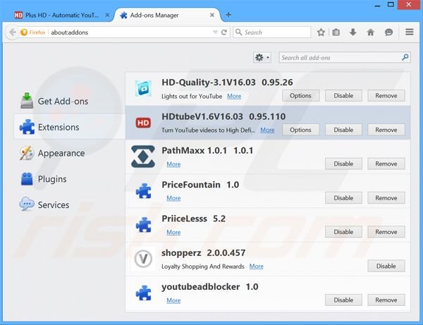Disable the shopperz extension

click(386, 266)
